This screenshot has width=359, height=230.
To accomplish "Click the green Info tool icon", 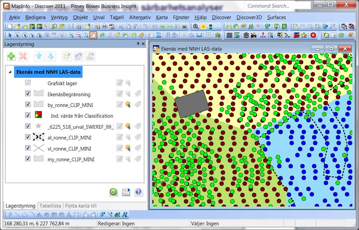I will (x=102, y=35).
